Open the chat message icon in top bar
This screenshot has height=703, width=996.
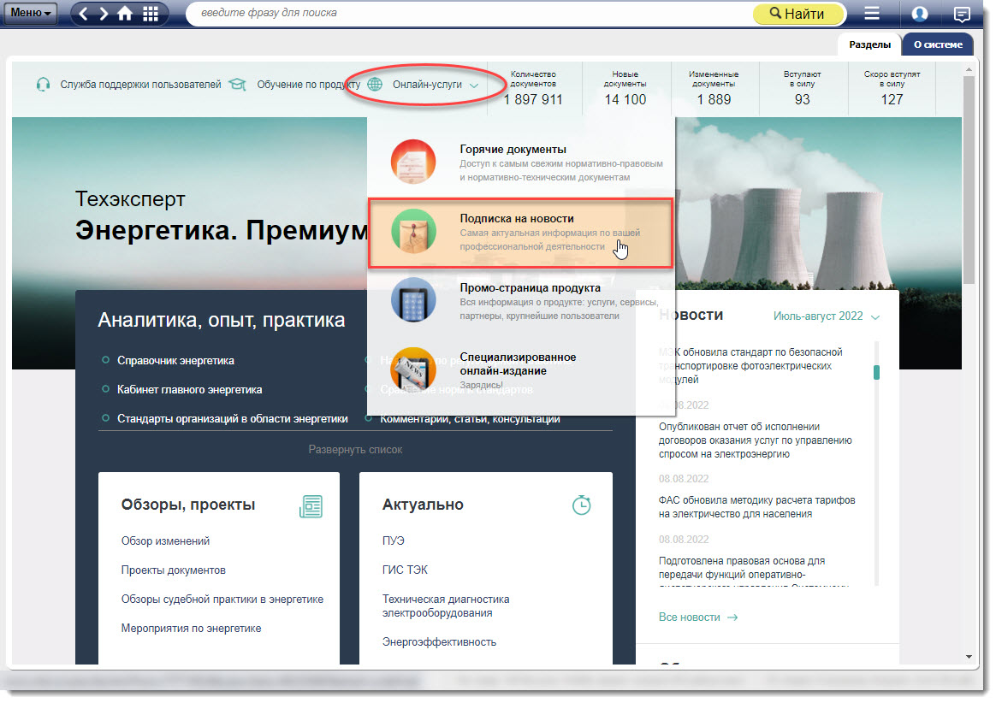pyautogui.click(x=962, y=14)
